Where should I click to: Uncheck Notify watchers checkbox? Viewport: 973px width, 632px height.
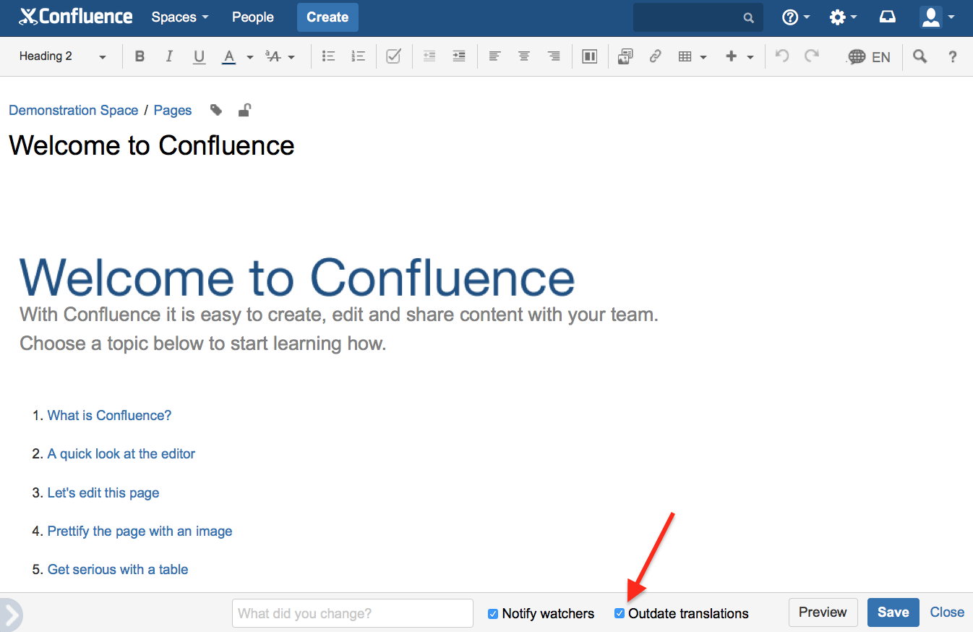pyautogui.click(x=493, y=613)
